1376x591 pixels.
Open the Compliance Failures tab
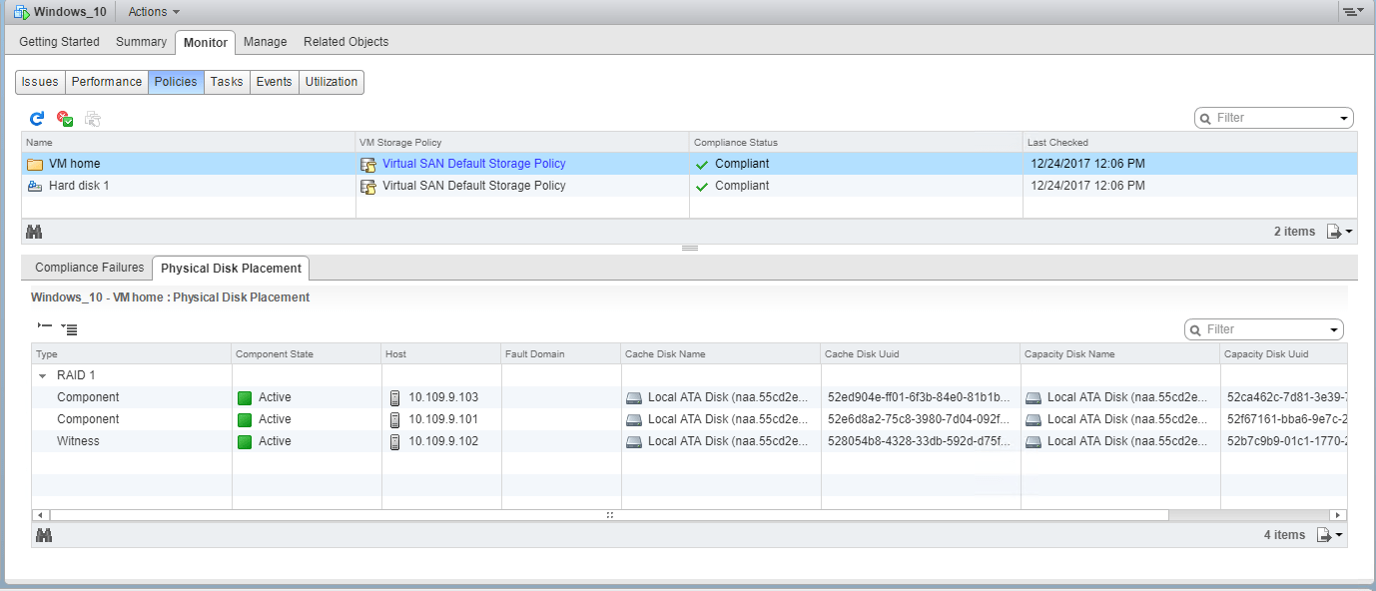tap(89, 268)
